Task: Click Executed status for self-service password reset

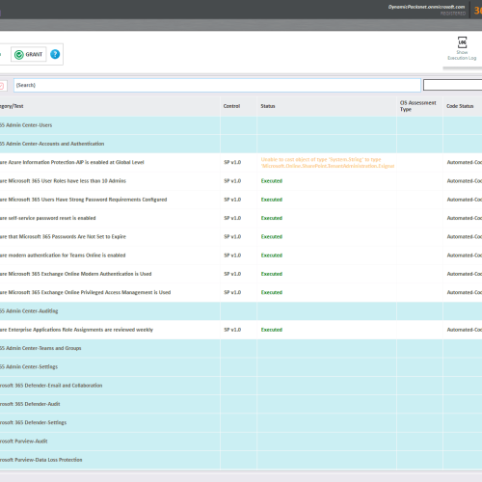Action: click(272, 218)
